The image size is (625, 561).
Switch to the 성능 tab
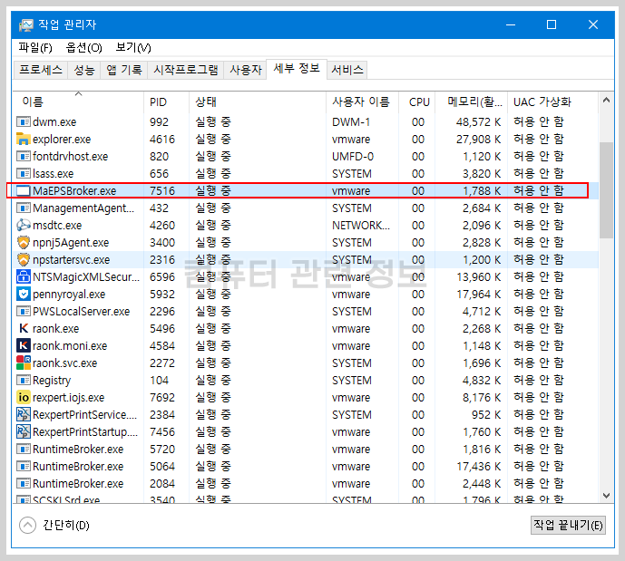pos(84,70)
